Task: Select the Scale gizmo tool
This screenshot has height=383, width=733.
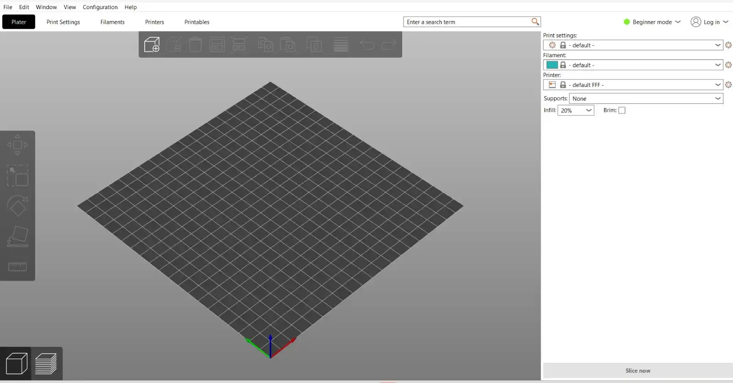Action: coord(17,176)
